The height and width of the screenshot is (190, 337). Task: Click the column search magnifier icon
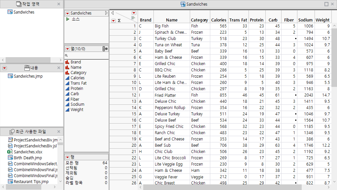click(66, 56)
